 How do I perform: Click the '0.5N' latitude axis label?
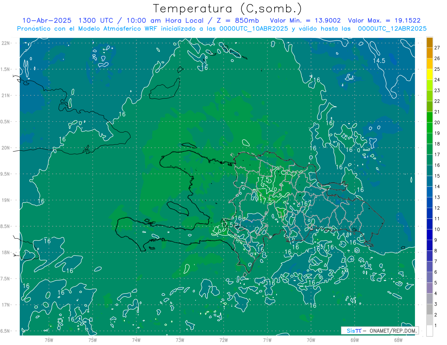5,122
